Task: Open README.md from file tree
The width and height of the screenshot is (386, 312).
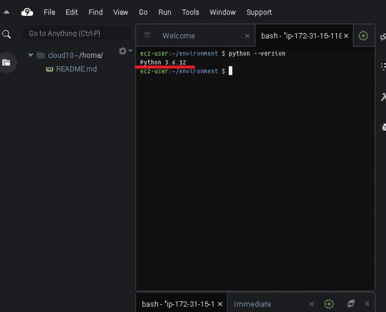Action: point(76,69)
